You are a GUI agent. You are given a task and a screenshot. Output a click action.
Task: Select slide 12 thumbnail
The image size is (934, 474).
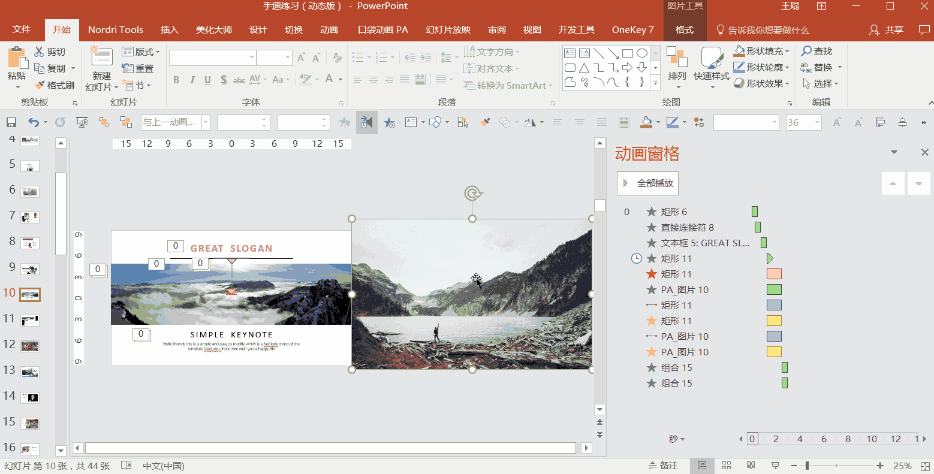[x=30, y=346]
